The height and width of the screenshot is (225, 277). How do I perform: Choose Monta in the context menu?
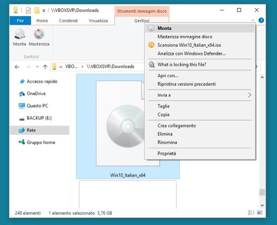[200, 28]
